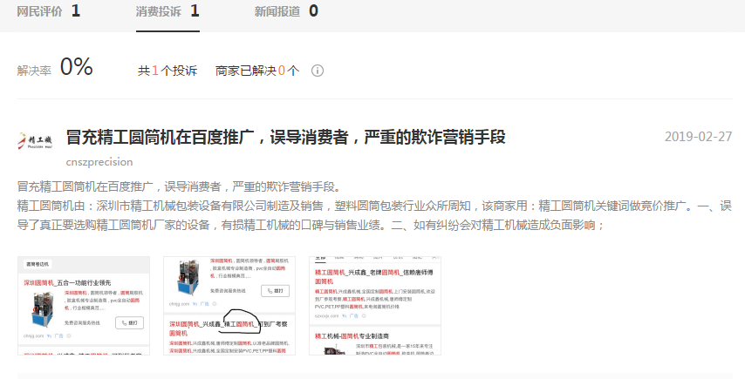Screen dimensions: 745x379
Task: Click the 商家已解决0个 text
Action: [x=256, y=71]
